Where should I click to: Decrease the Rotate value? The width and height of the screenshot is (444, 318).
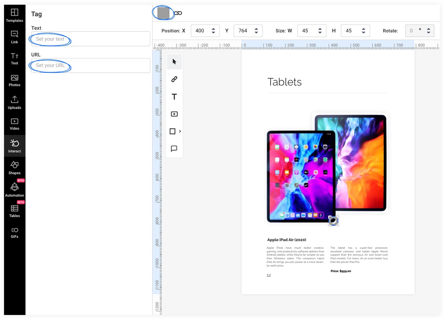(x=429, y=33)
